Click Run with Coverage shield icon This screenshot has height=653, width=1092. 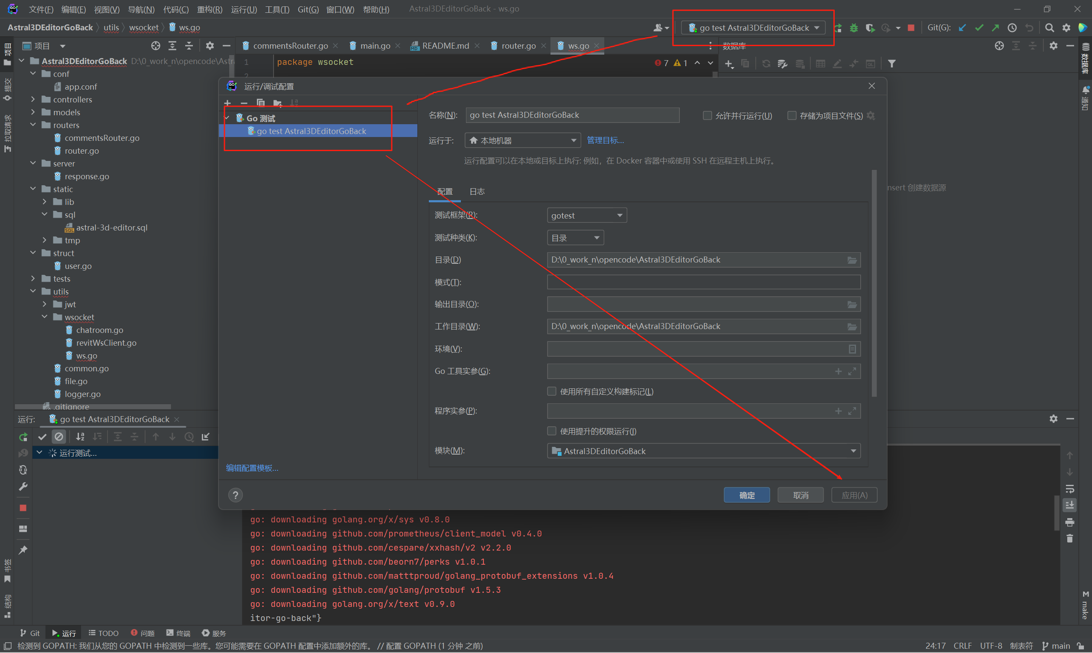[x=870, y=28]
